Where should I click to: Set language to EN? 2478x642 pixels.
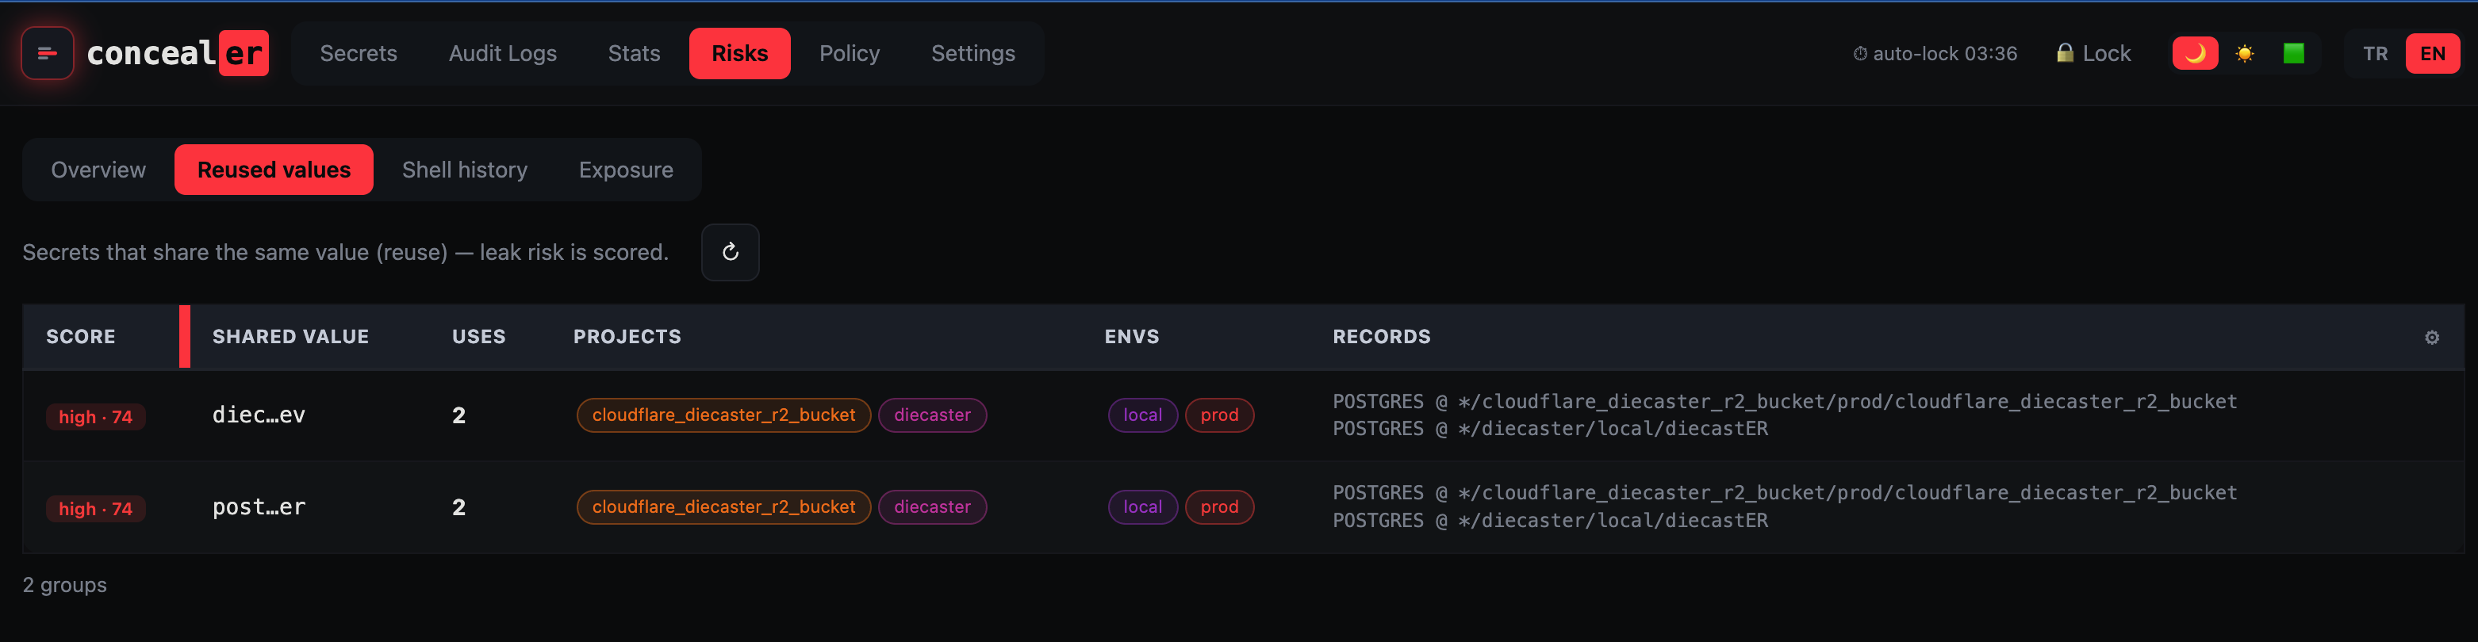(x=2432, y=54)
